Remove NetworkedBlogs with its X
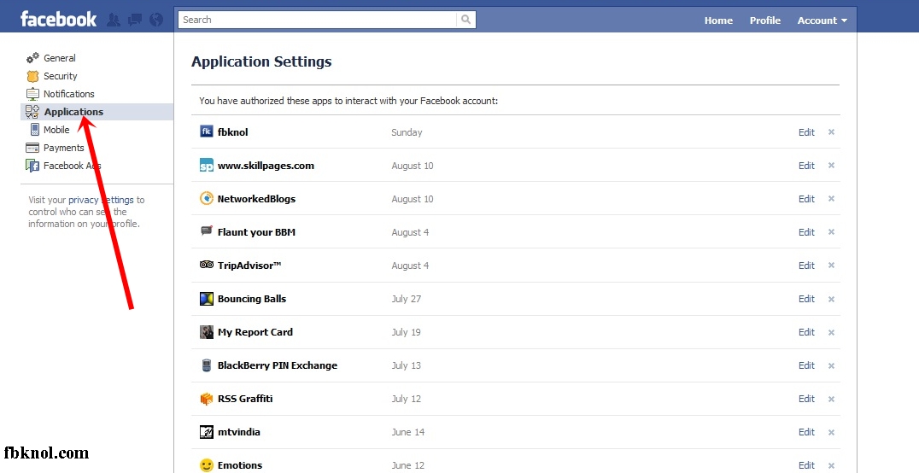This screenshot has height=473, width=919. coord(831,199)
